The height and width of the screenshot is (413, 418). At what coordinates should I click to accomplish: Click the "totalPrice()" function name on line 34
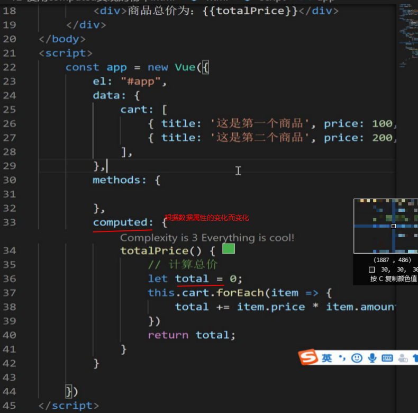coord(161,250)
